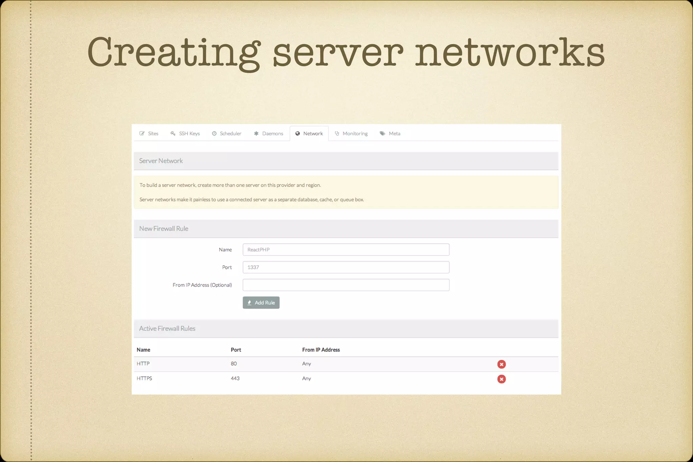Viewport: 693px width, 462px height.
Task: Click the Add Rule button
Action: coord(261,303)
